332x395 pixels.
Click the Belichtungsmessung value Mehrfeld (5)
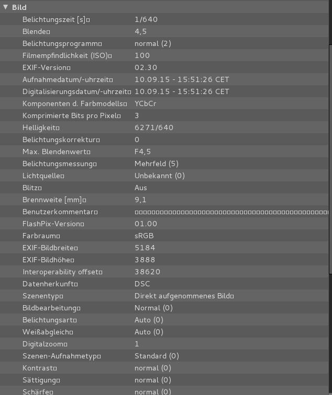click(x=156, y=164)
